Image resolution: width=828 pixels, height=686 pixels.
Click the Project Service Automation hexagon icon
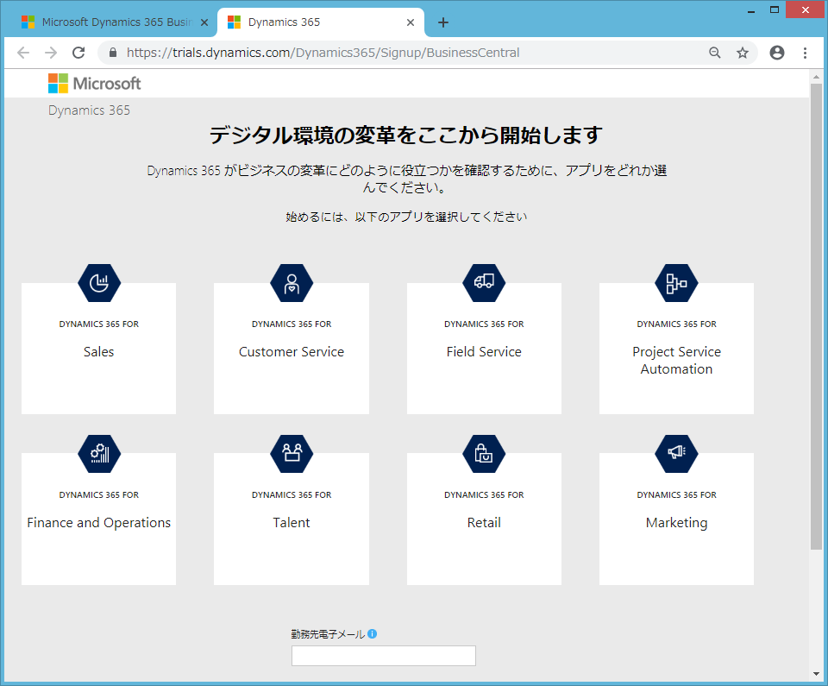(x=676, y=283)
